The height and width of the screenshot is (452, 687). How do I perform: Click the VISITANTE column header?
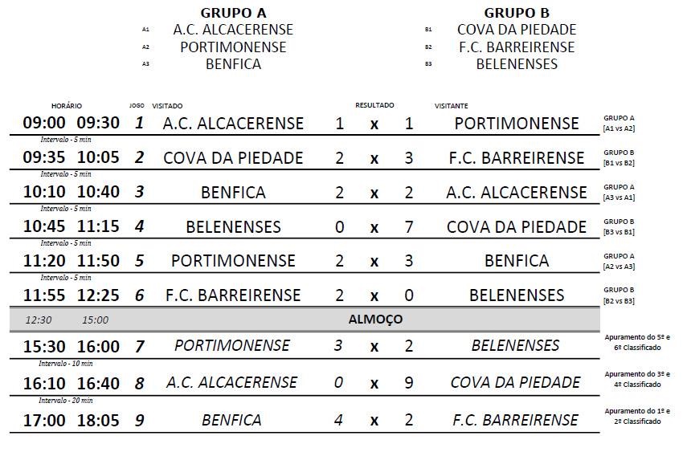(452, 106)
